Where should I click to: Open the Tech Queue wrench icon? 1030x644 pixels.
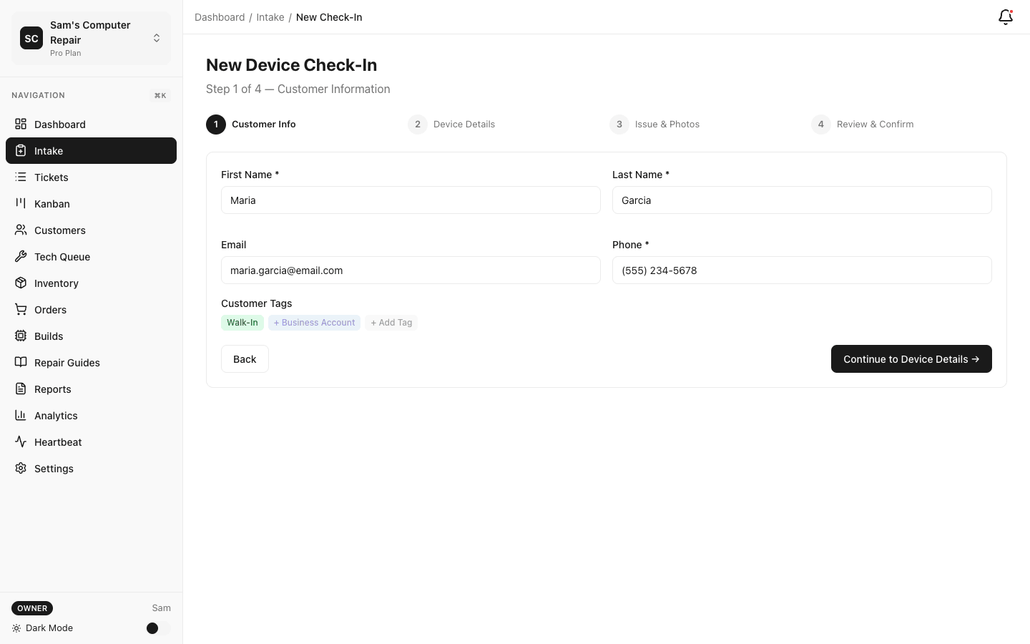click(21, 256)
